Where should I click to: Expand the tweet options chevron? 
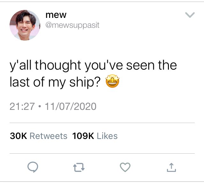point(190,15)
